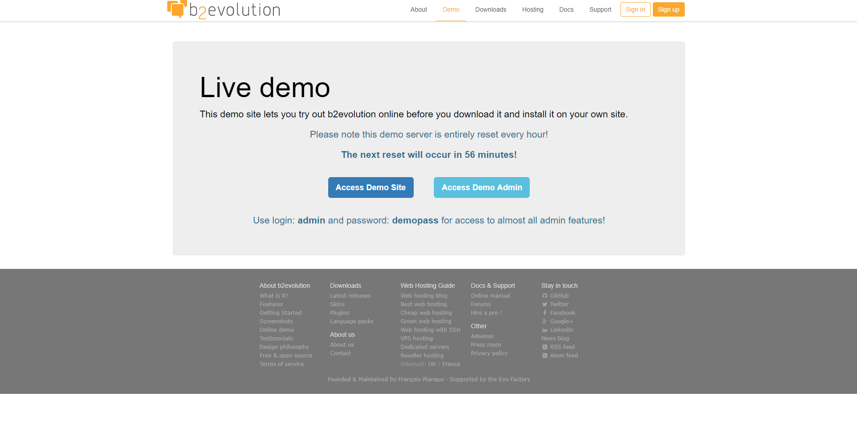Open Online demo footer link
The height and width of the screenshot is (433, 857).
277,330
